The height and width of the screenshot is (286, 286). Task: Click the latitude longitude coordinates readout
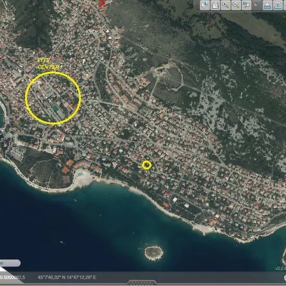tap(67, 277)
